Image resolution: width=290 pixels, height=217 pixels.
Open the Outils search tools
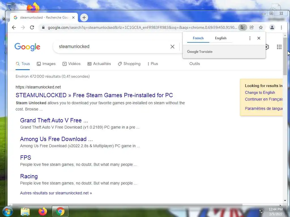click(x=195, y=64)
